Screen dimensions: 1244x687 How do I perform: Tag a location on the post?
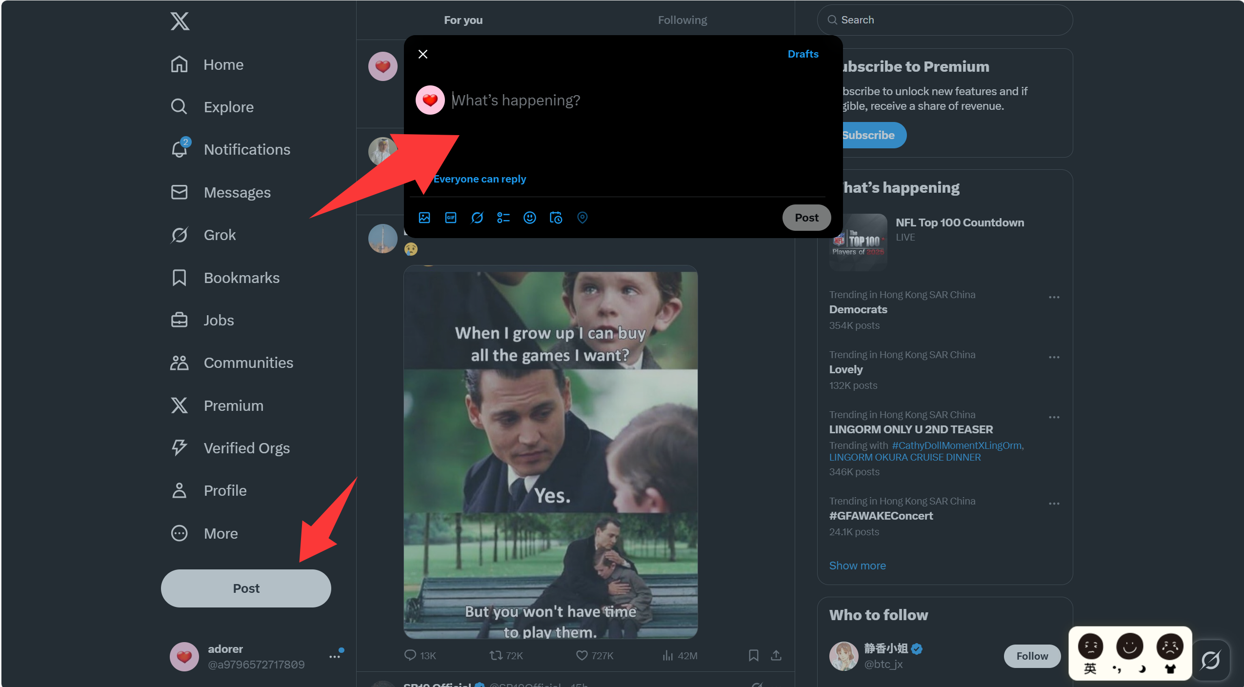(x=582, y=218)
